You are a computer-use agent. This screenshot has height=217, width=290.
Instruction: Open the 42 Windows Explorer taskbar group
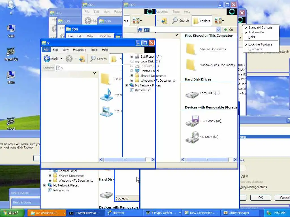(x=47, y=213)
